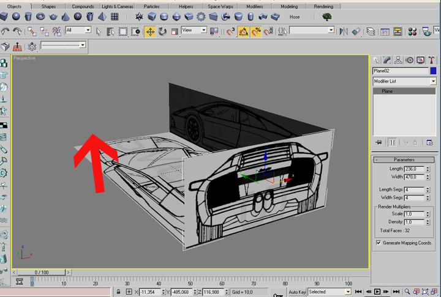Adjust the Width Segs spinner
The height and width of the screenshot is (297, 441).
[428, 197]
